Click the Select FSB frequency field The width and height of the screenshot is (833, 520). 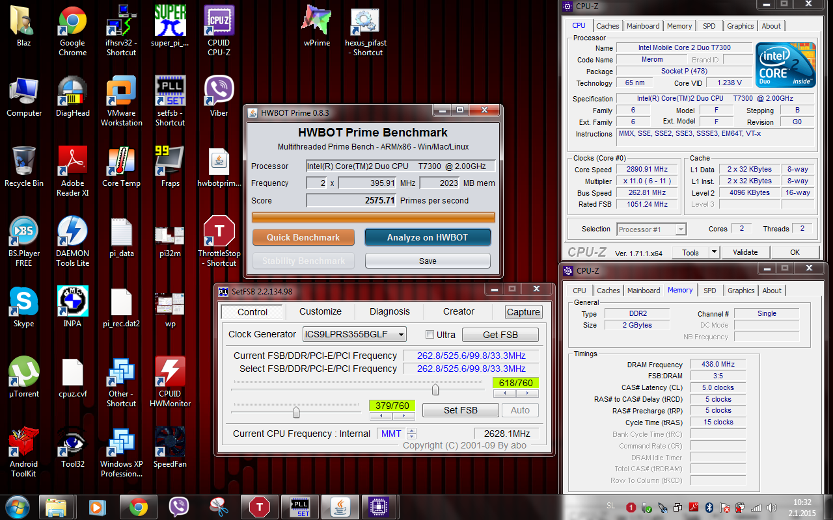pyautogui.click(x=471, y=369)
